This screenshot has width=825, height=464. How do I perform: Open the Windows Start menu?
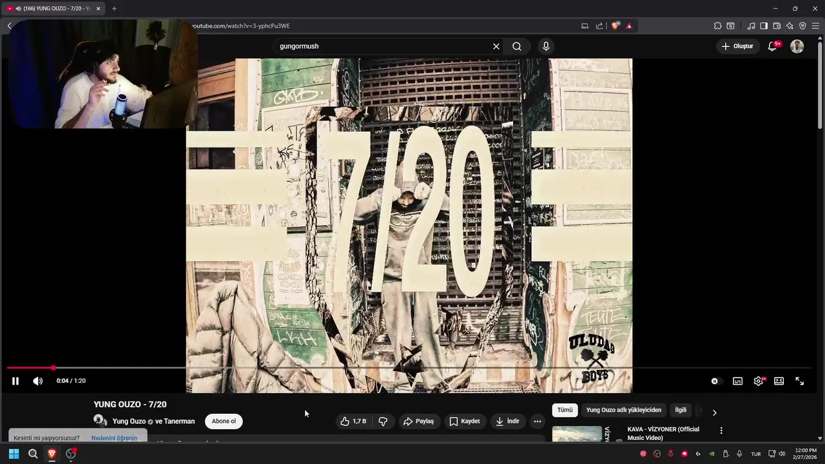(14, 454)
